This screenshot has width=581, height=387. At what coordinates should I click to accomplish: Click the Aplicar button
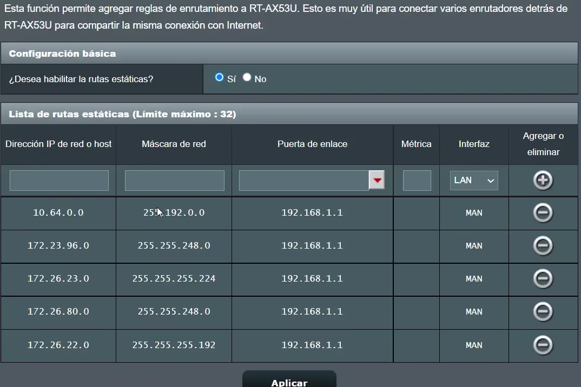(x=289, y=379)
